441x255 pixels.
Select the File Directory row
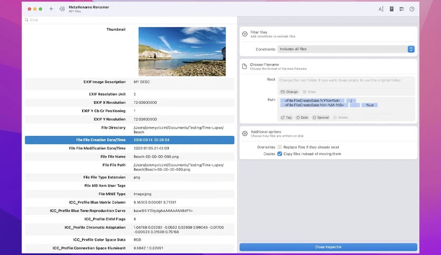tap(129, 130)
